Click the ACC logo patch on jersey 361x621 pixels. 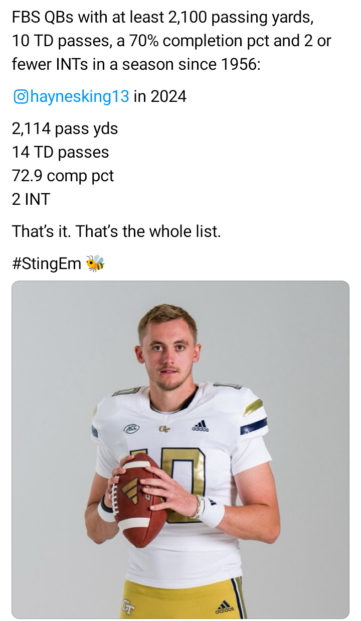click(x=131, y=428)
